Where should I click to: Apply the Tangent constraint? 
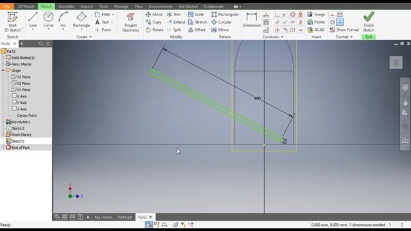pos(277,30)
